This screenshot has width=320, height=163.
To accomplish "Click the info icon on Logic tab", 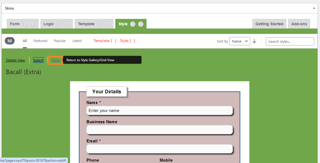I will click(67, 24).
